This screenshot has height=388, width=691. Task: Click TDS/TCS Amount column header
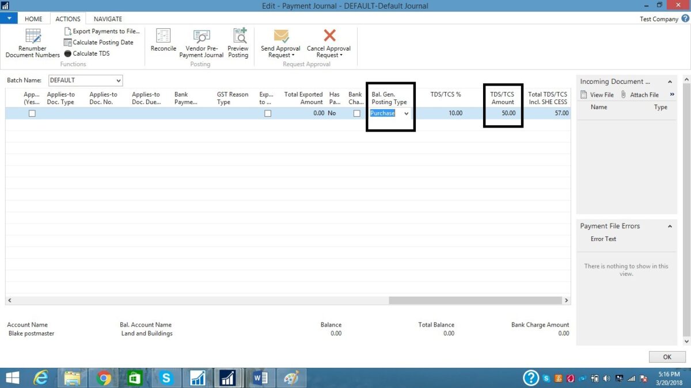[503, 98]
